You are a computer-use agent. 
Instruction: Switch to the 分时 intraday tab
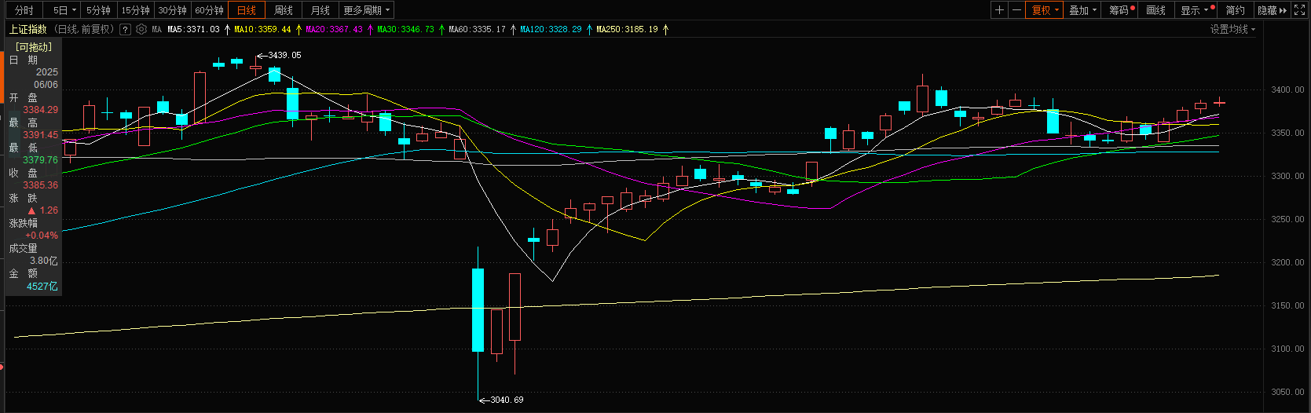pyautogui.click(x=24, y=10)
